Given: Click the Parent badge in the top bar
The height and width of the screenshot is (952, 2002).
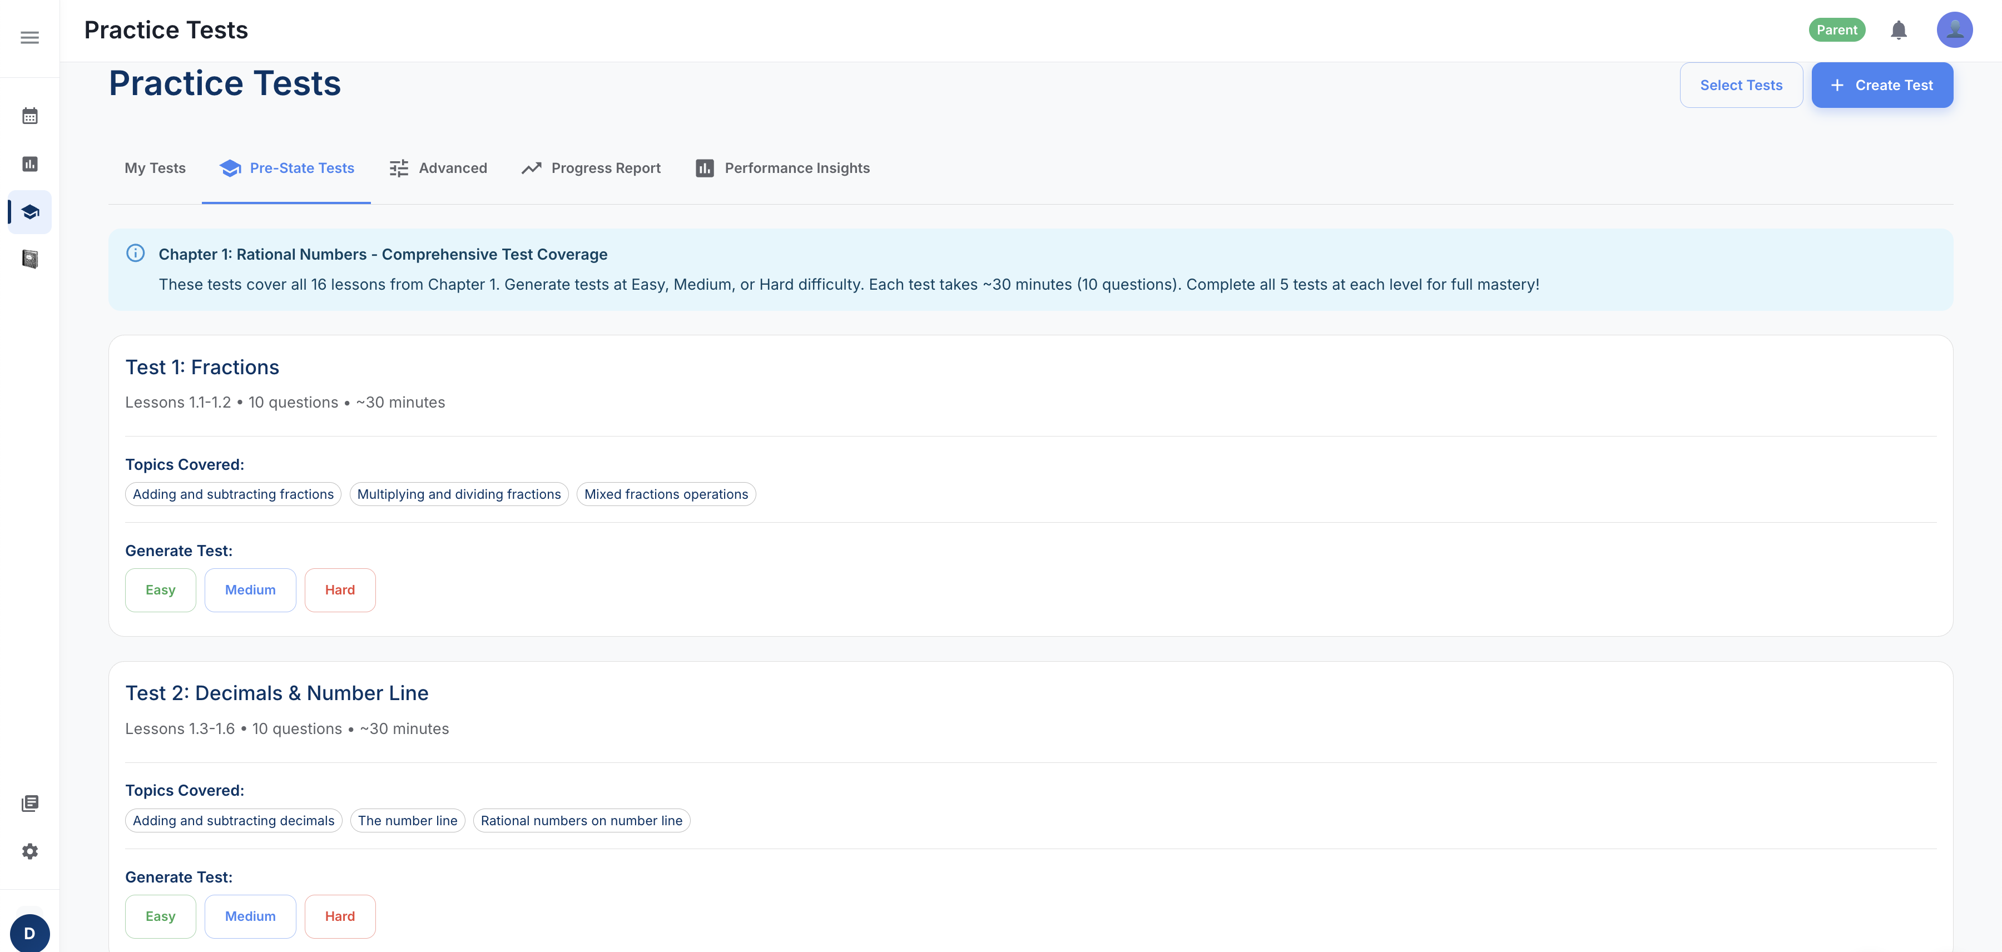Looking at the screenshot, I should tap(1837, 29).
